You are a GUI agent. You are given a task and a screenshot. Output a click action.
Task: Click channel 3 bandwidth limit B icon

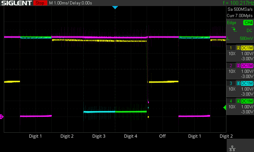pyautogui.click(x=238, y=83)
